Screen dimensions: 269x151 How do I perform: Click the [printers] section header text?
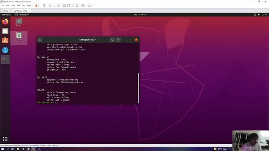tap(43, 57)
